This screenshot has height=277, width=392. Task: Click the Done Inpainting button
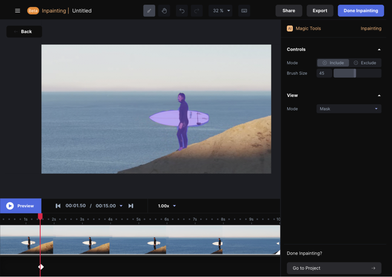pos(361,11)
